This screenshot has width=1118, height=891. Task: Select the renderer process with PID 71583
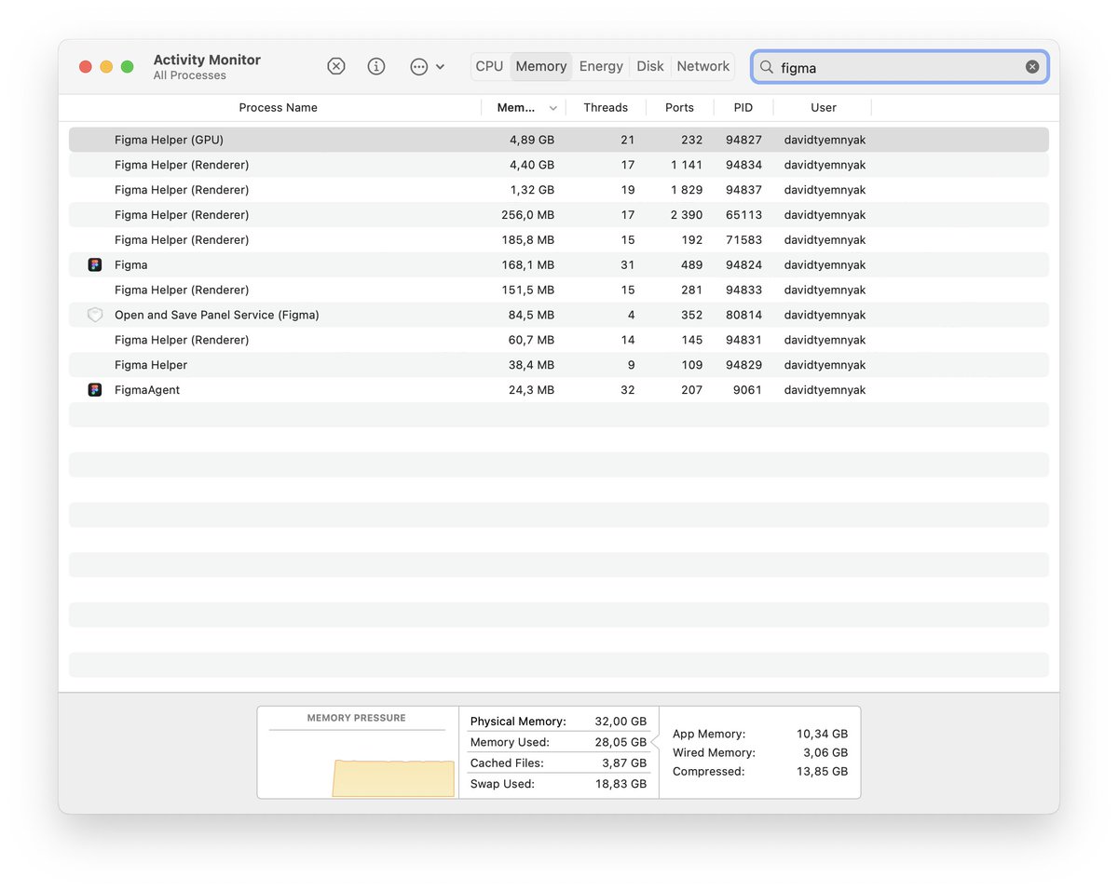[x=559, y=240]
